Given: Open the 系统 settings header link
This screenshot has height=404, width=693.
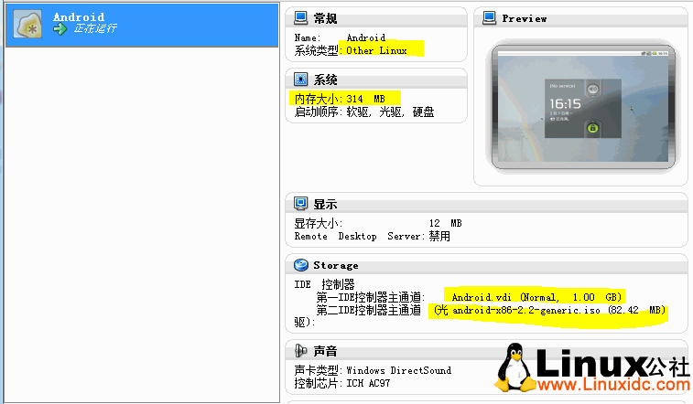Looking at the screenshot, I should click(325, 80).
